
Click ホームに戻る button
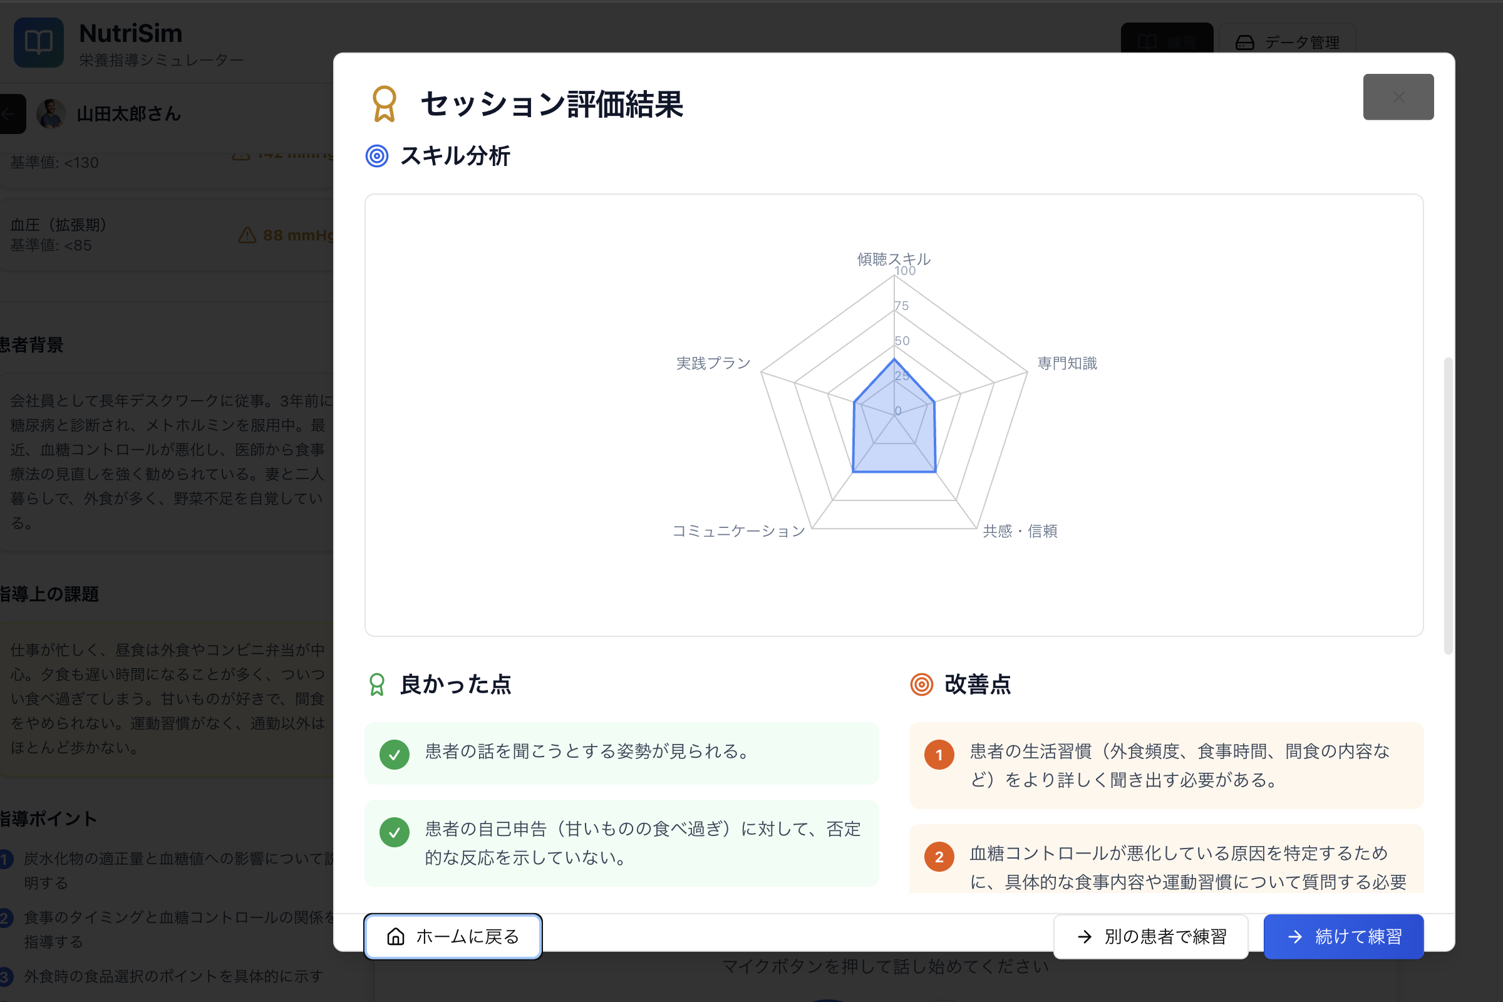(452, 936)
